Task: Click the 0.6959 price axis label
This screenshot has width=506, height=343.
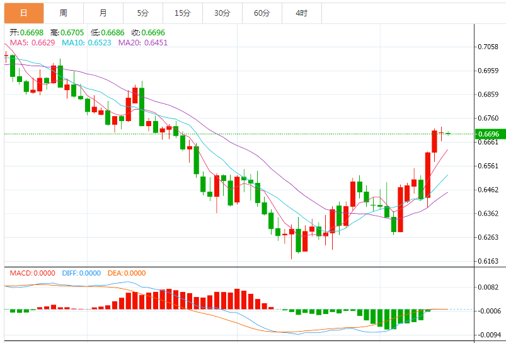Action: pos(488,71)
